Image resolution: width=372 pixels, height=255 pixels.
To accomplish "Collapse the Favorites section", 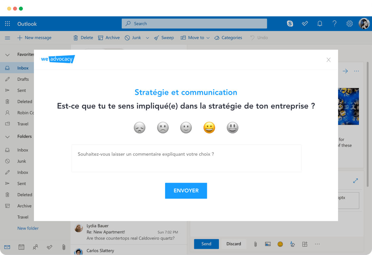I will pos(8,55).
